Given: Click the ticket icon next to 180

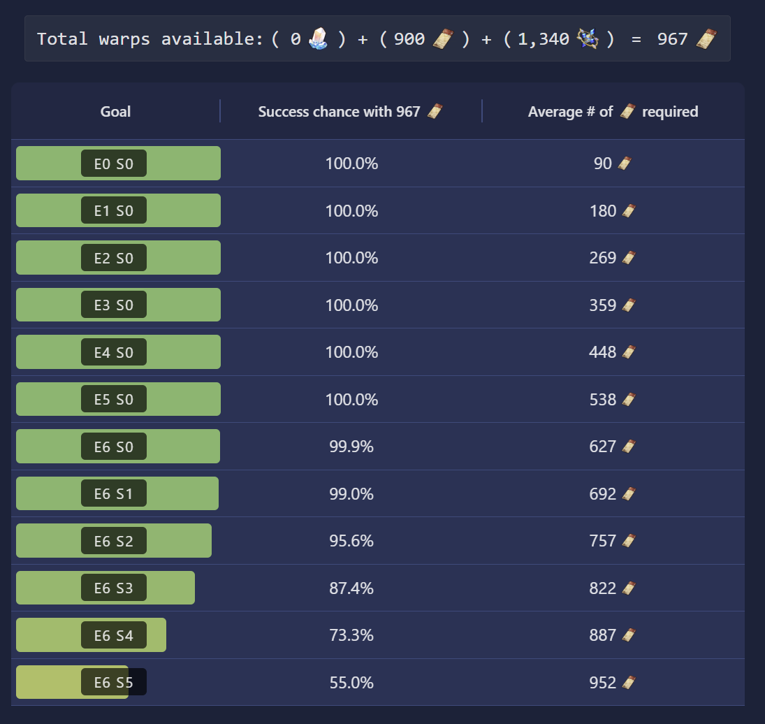Looking at the screenshot, I should click(x=629, y=211).
